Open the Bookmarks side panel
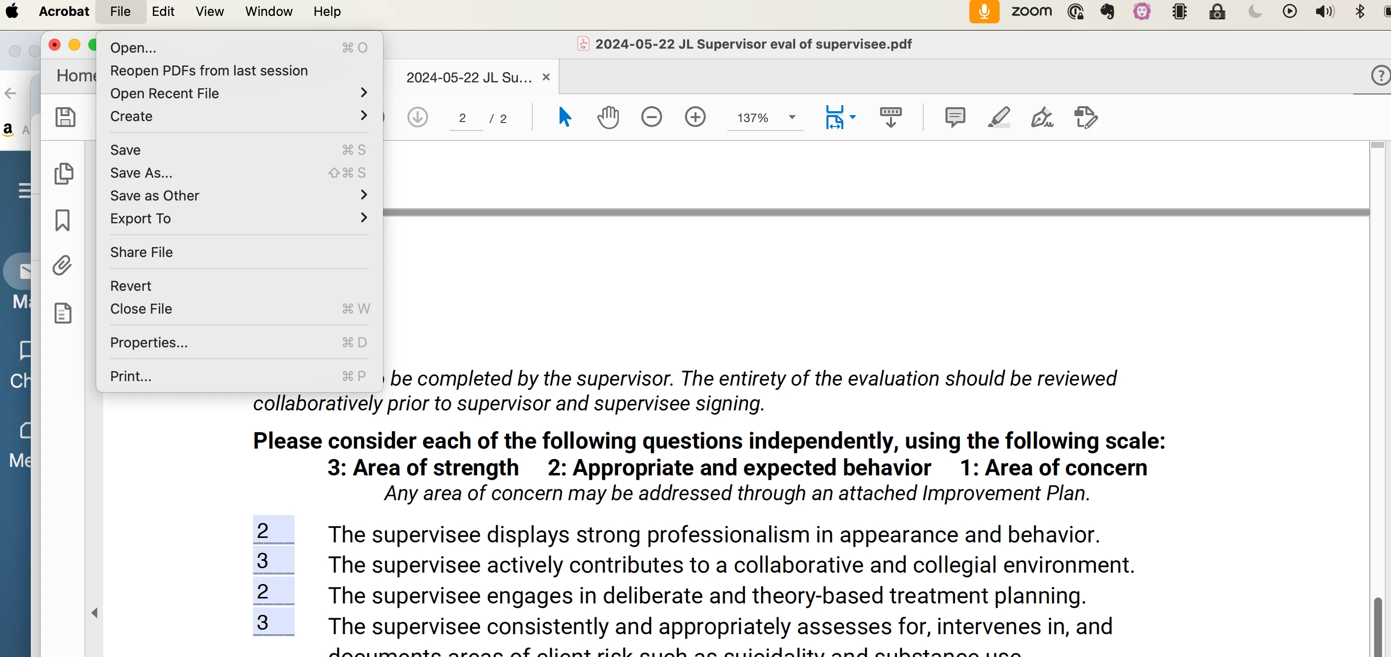Screen dimensions: 1391x657 click(x=63, y=220)
